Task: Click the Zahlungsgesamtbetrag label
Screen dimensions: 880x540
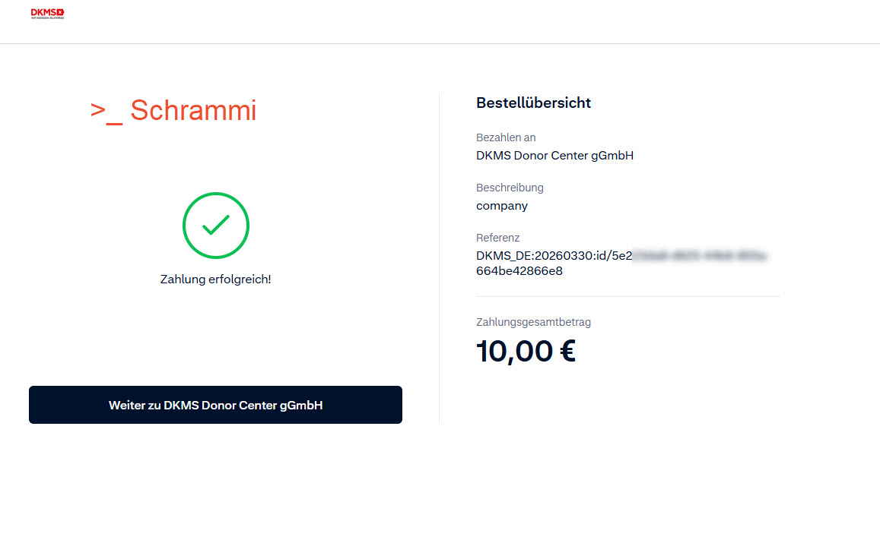Action: coord(533,322)
